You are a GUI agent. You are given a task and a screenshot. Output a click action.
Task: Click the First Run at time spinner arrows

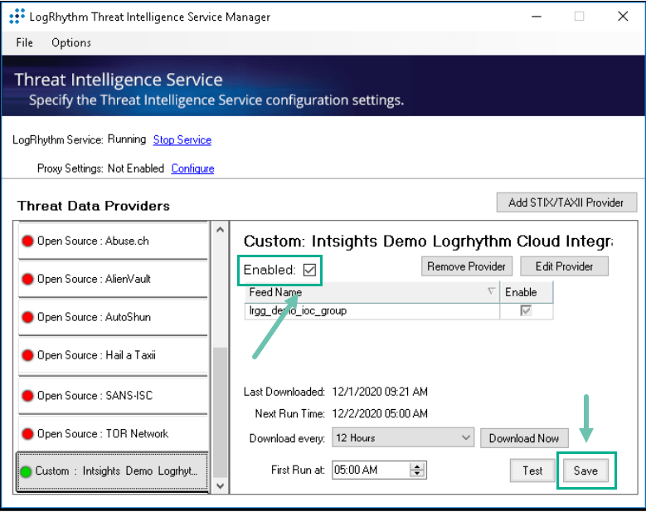pyautogui.click(x=417, y=471)
